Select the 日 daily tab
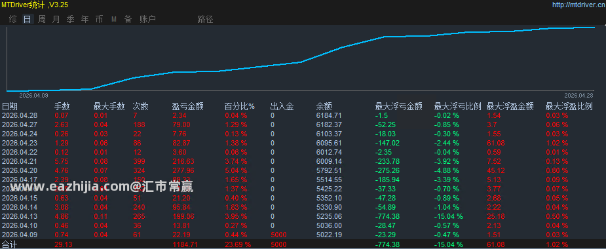This screenshot has height=249, width=606. 27,20
